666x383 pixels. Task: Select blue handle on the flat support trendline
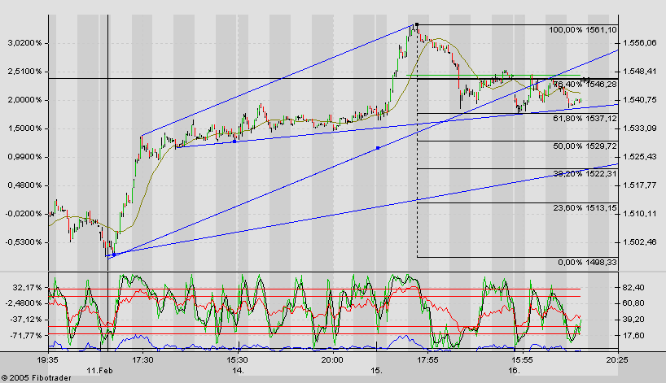point(234,141)
